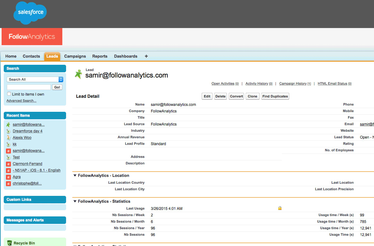Click the campaign icon beside Dreamforce day 4
This screenshot has width=374, height=246.
click(x=9, y=131)
